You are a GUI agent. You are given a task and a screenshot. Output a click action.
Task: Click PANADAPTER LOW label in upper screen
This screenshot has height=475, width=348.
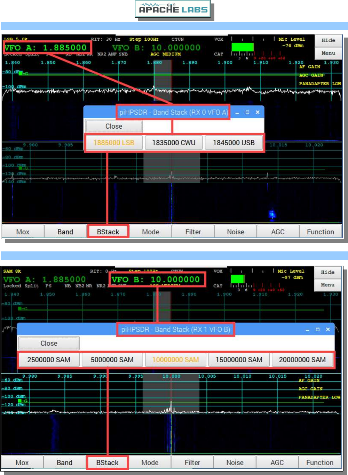[x=320, y=84]
